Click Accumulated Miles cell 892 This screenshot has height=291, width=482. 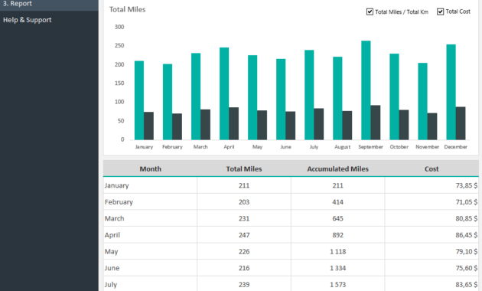[337, 235]
